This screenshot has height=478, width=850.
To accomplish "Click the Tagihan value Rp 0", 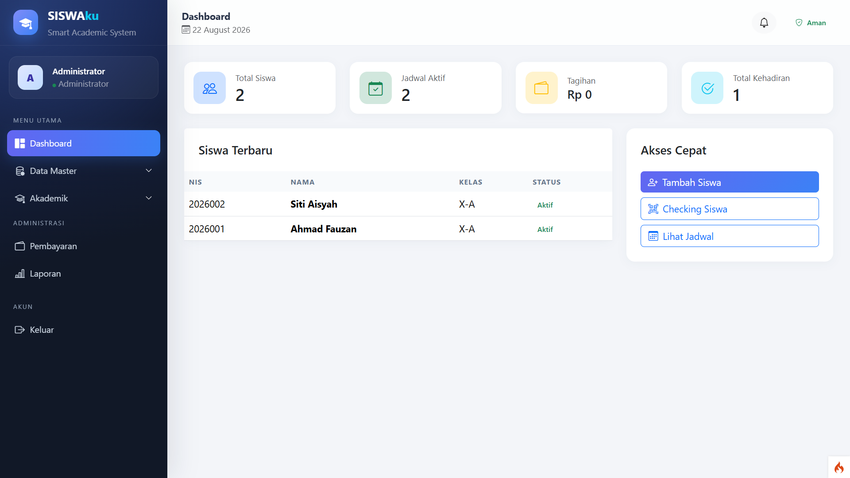I will click(580, 95).
